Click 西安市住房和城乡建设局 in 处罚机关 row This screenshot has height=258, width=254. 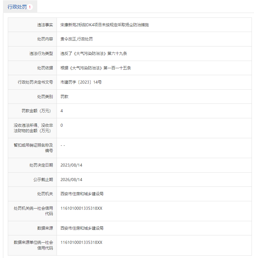[82, 194]
